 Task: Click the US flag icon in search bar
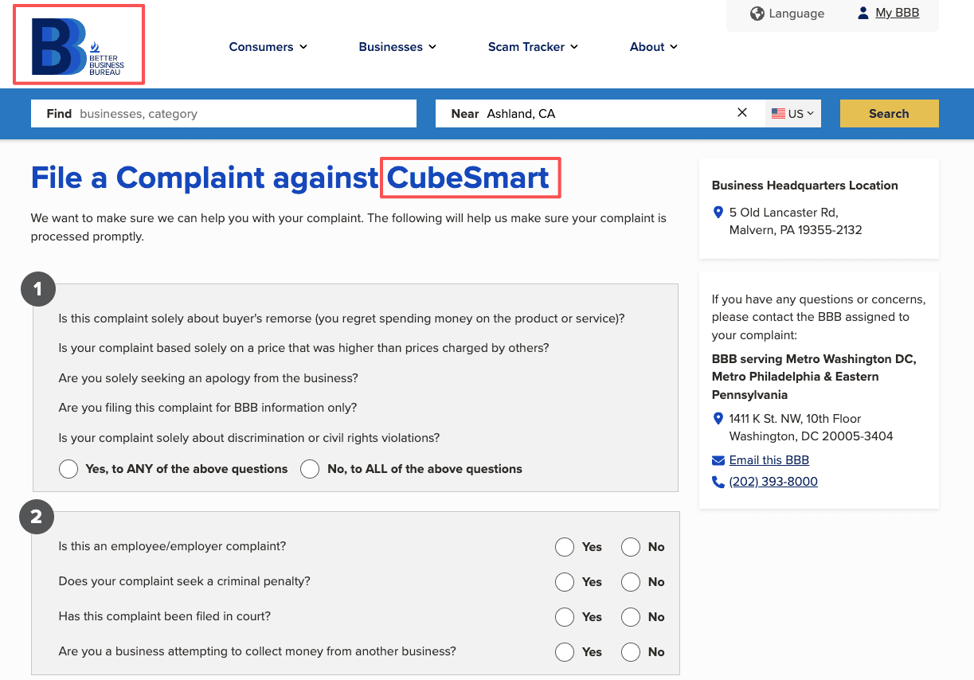click(x=778, y=112)
